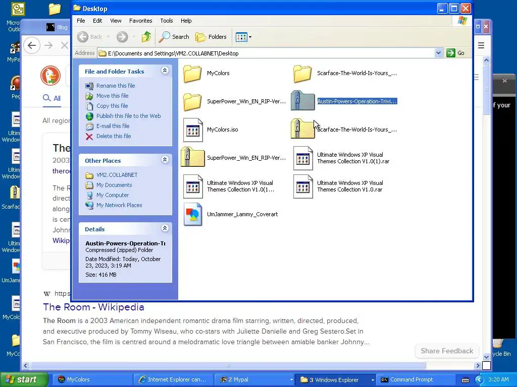Open hamburger menu in Mypal browser
Screen dimensions: 517x387
(481, 45)
